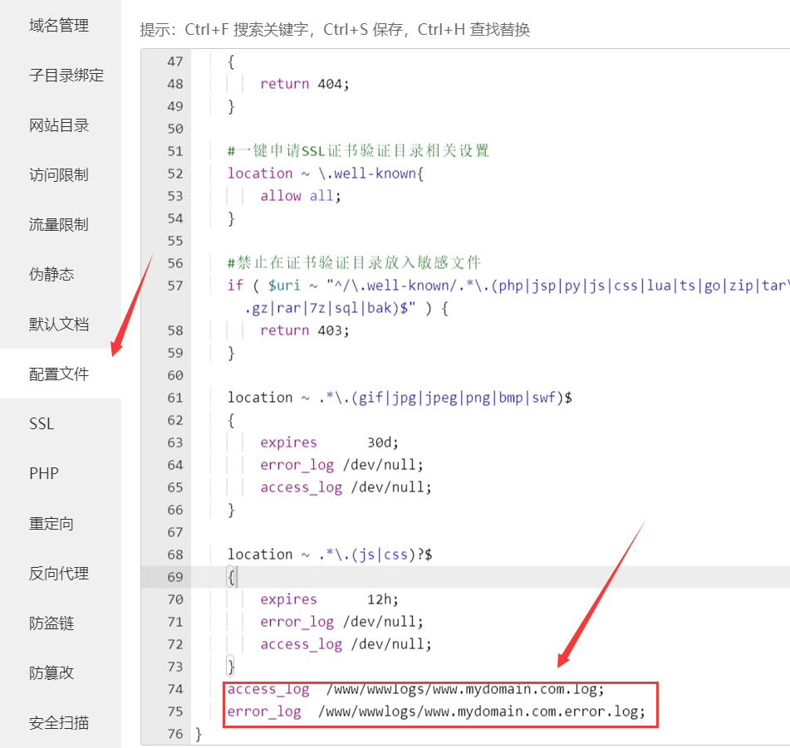Viewport: 790px width, 748px height.
Task: Click 'error_log /dev/null;' on line 71
Action: (x=341, y=622)
